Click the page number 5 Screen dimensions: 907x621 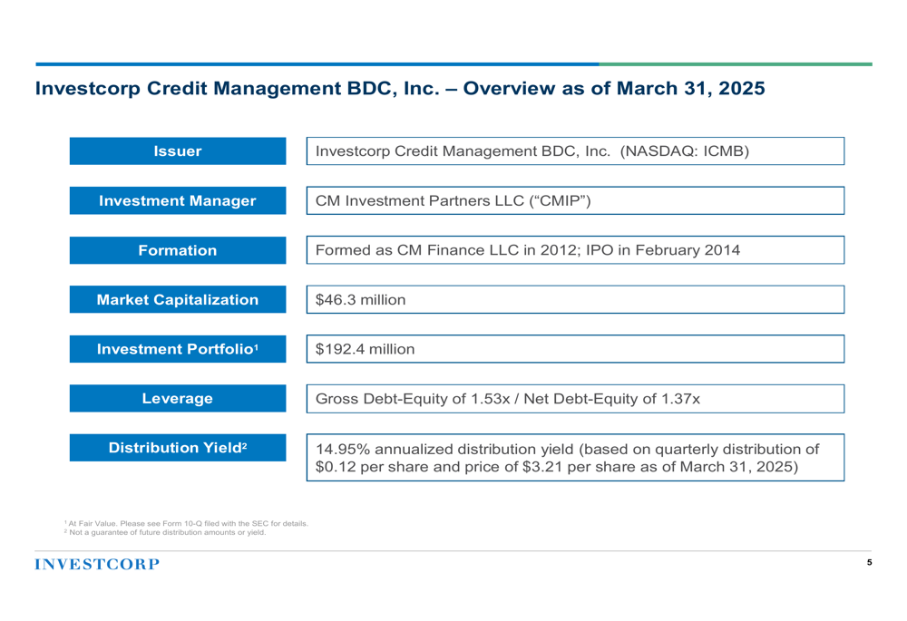[870, 563]
